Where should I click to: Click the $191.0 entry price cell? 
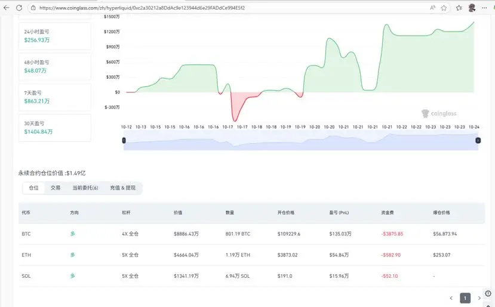coord(285,276)
